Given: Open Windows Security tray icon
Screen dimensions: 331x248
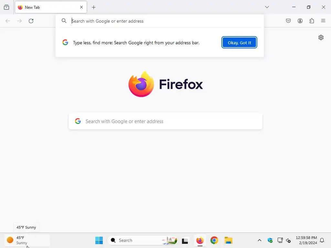Looking at the screenshot, I should coord(270,240).
